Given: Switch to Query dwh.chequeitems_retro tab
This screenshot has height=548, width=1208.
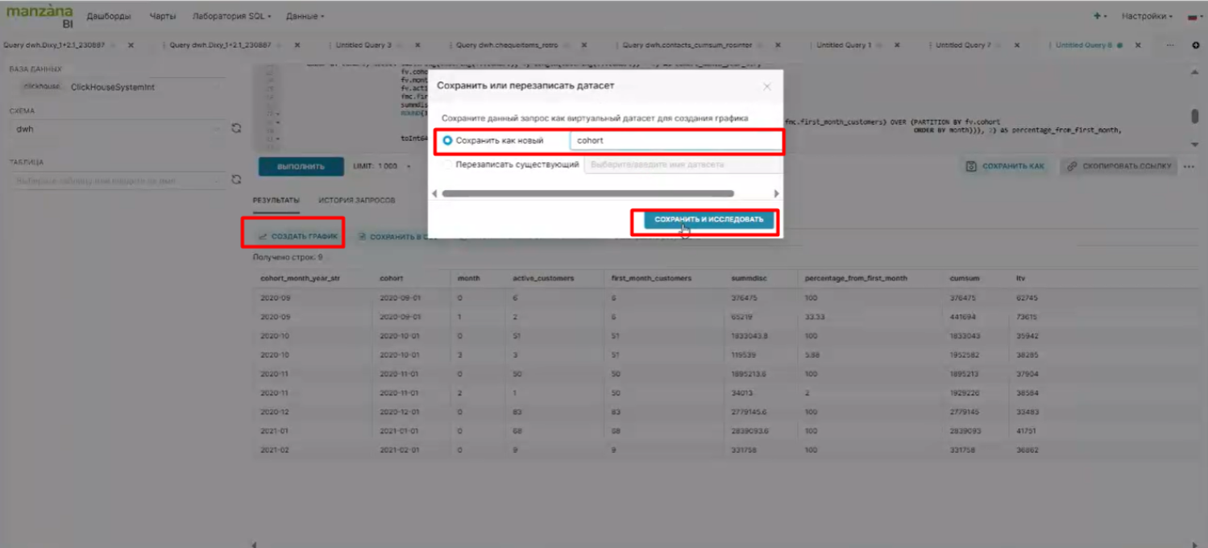Looking at the screenshot, I should 507,45.
